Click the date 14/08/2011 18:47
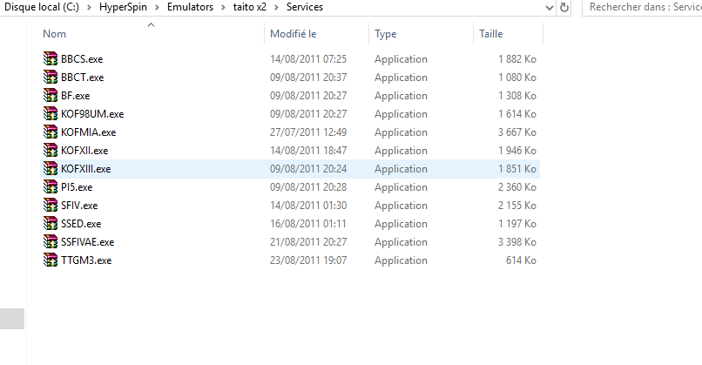 coord(308,151)
